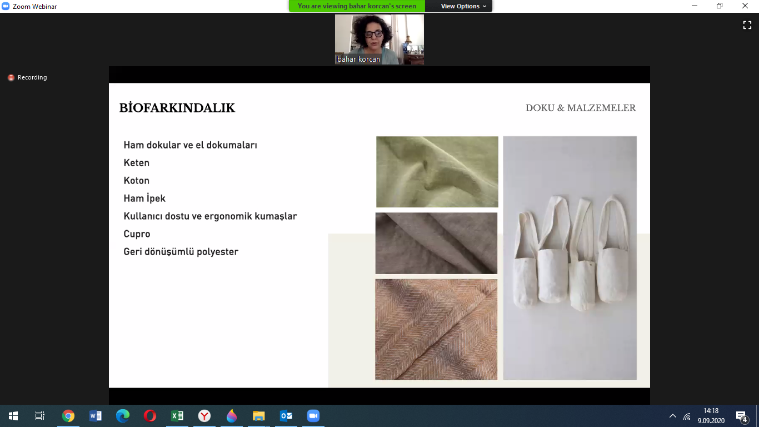The image size is (759, 427).
Task: Open File Explorer from the taskbar
Action: pos(259,416)
